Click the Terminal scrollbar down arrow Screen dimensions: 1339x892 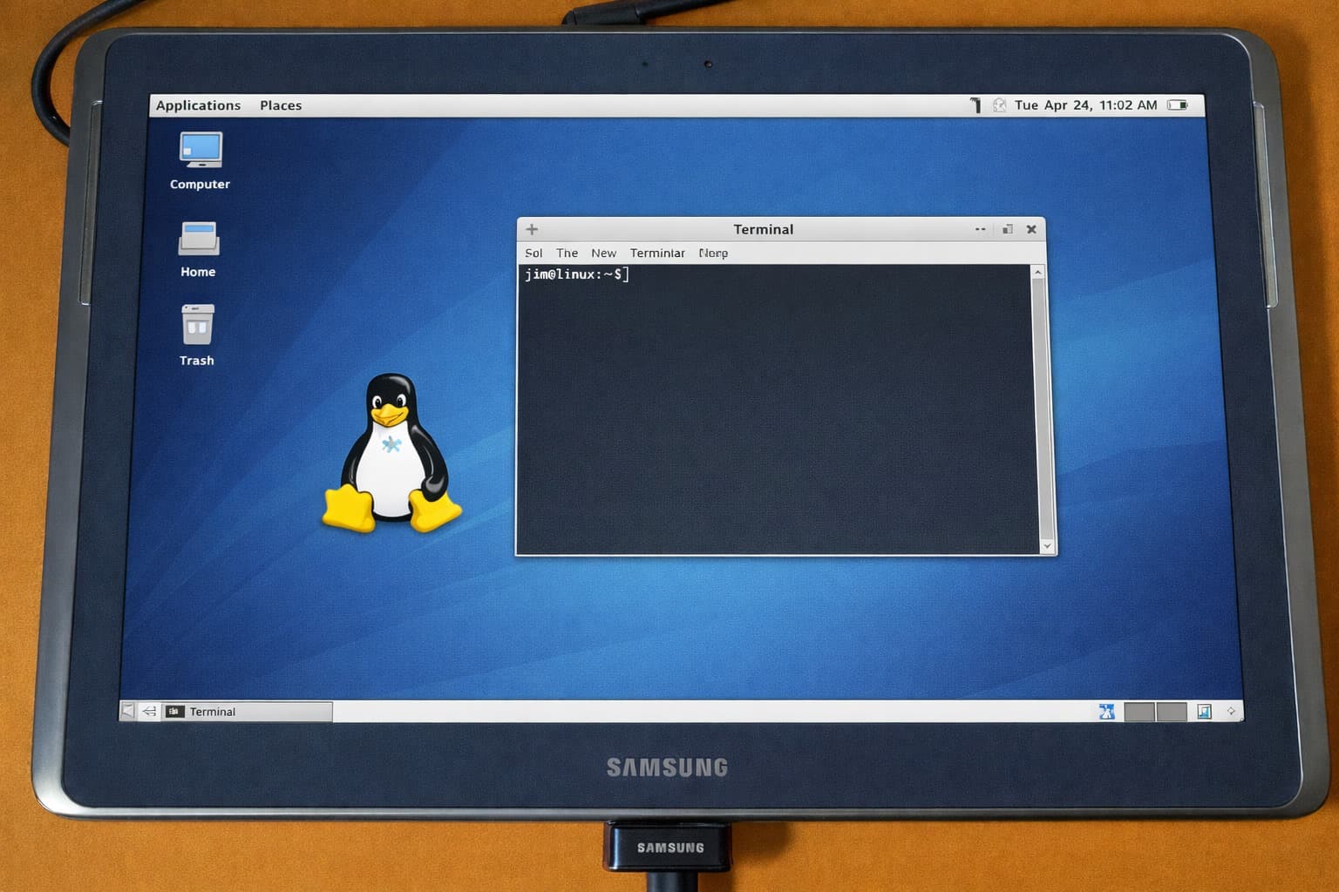[x=1047, y=546]
